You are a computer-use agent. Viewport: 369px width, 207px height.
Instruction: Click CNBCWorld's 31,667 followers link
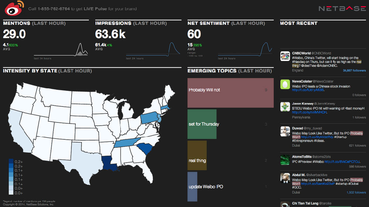pos(354,71)
